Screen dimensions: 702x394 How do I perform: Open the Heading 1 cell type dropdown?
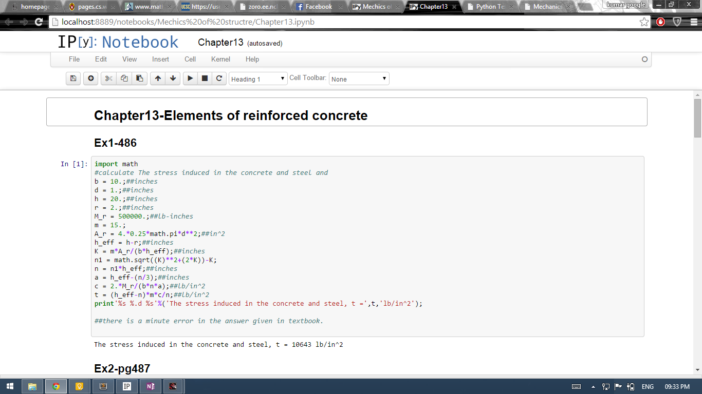257,79
